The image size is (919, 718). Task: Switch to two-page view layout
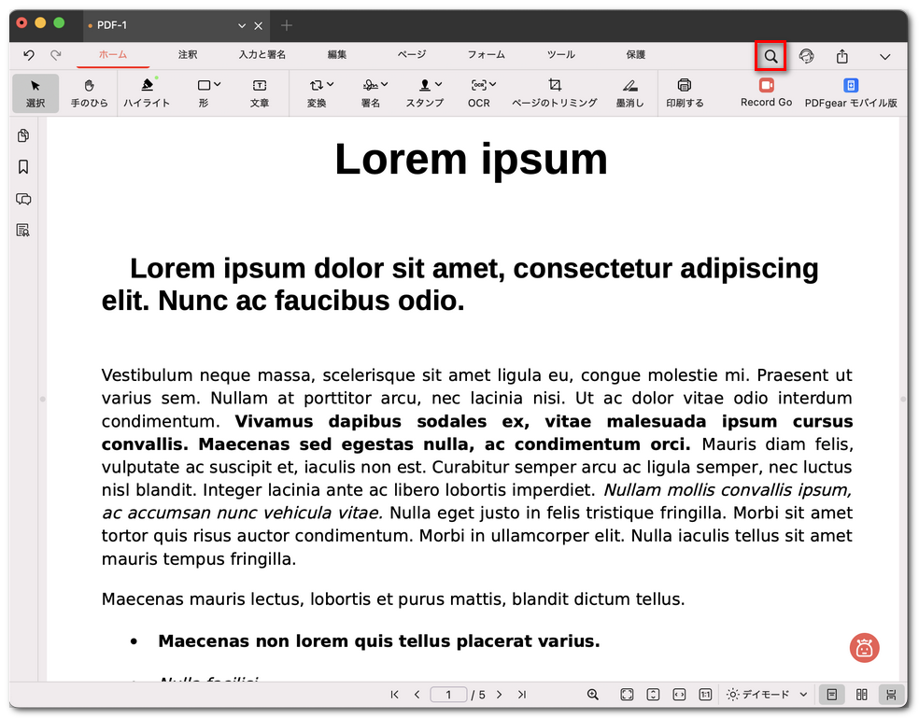click(861, 695)
